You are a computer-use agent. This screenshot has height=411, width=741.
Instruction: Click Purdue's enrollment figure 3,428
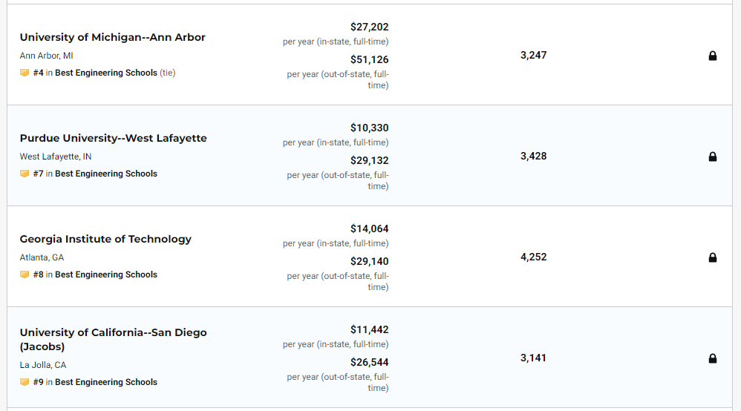(x=533, y=156)
